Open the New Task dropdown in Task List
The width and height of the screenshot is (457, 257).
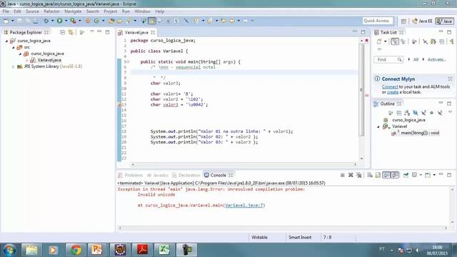[385, 41]
